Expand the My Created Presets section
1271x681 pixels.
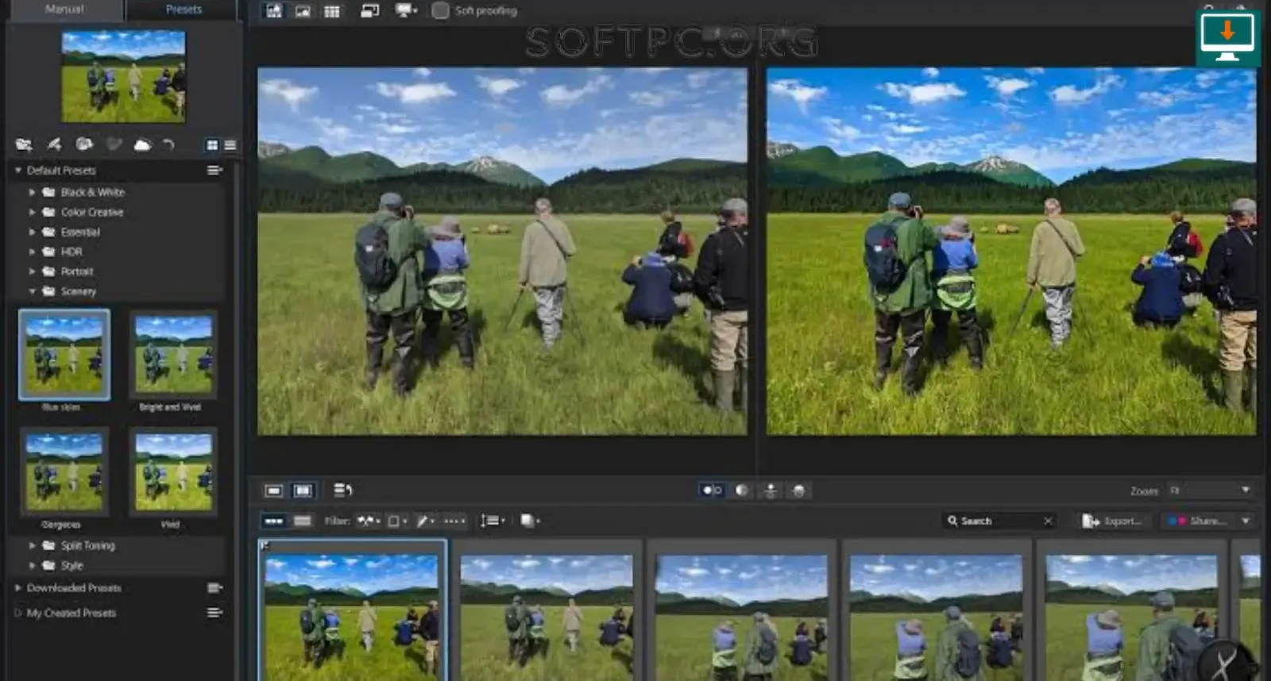(18, 613)
